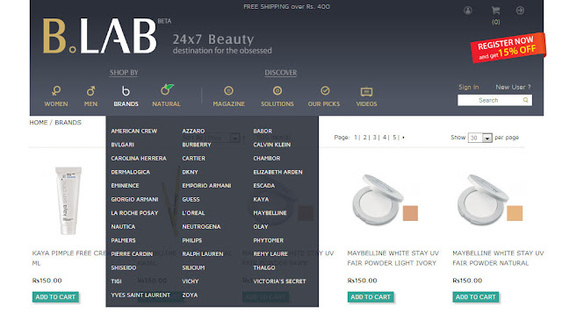Viewport: 562px width, 327px height.
Task: Click the Register Now 15% off banner
Action: 508,47
